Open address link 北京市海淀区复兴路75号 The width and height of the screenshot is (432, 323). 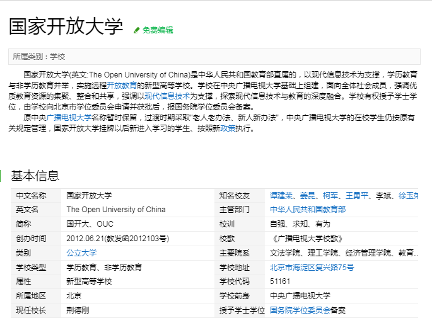(x=312, y=267)
